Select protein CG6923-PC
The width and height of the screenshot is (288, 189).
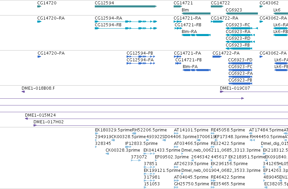click(x=240, y=70)
